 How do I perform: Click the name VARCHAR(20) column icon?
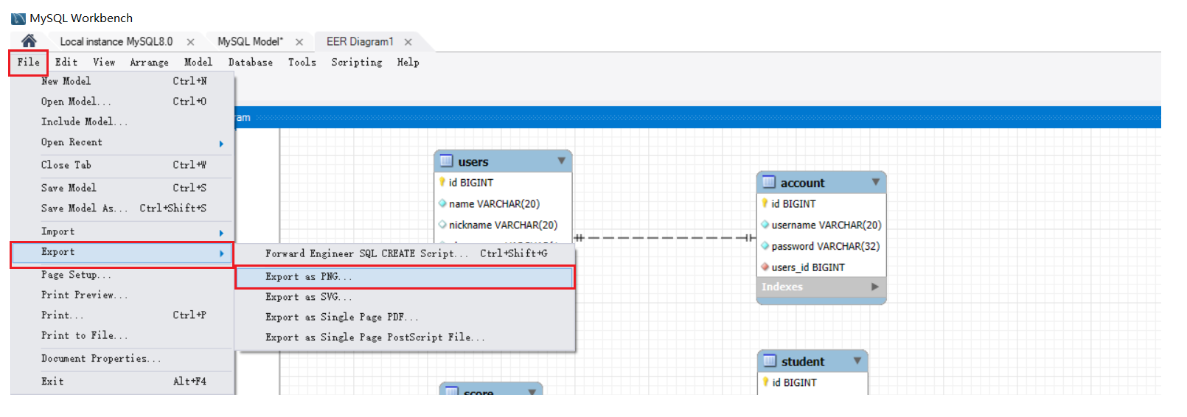(442, 203)
